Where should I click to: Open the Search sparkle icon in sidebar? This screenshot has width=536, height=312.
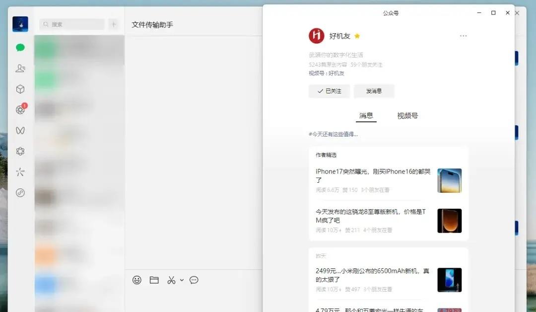pyautogui.click(x=20, y=172)
